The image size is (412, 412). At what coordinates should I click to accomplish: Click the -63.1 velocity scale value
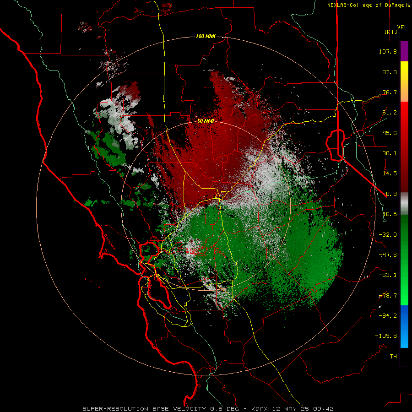pyautogui.click(x=388, y=275)
